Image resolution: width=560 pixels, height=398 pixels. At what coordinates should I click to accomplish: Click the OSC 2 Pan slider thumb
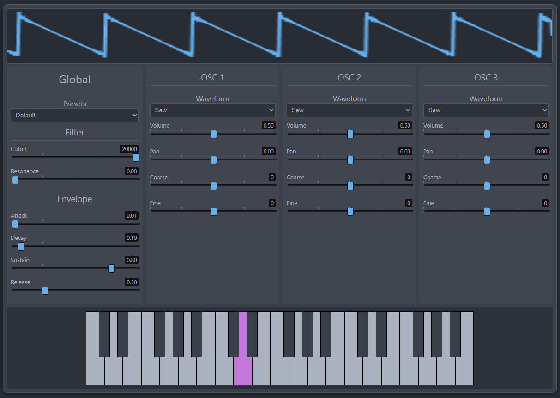tap(350, 160)
